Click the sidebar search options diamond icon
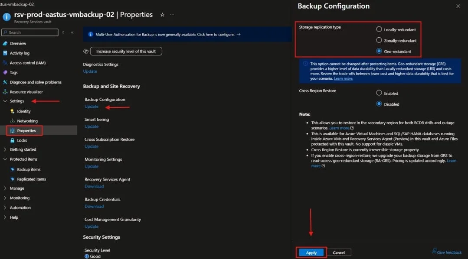 pos(63,32)
